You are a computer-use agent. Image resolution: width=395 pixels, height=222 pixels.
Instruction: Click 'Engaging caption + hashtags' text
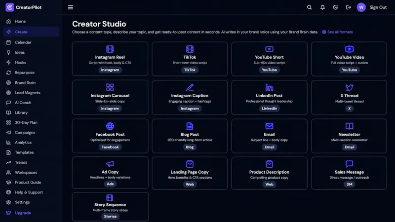pos(190,101)
